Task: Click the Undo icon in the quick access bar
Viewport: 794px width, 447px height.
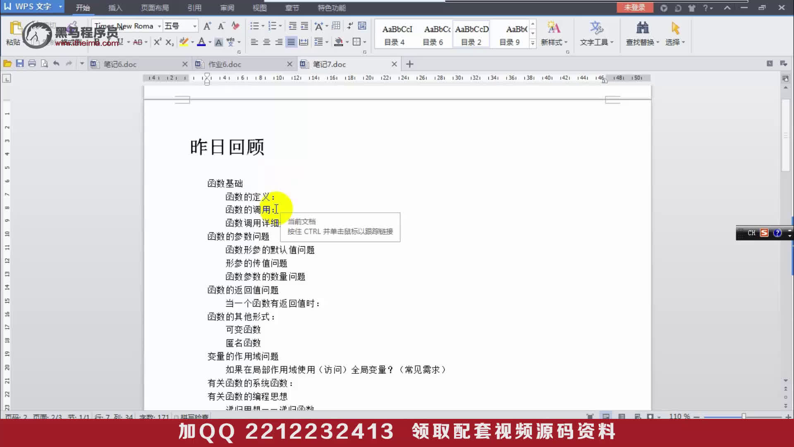Action: pos(57,63)
